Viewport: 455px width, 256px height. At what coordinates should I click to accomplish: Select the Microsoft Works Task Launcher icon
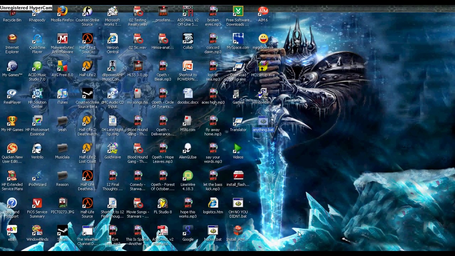[113, 16]
